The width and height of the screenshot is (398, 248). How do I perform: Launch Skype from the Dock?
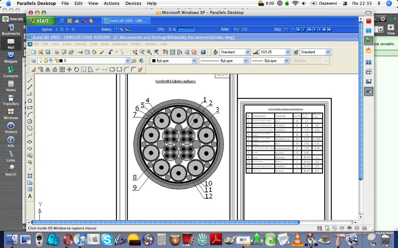pyautogui.click(x=107, y=239)
